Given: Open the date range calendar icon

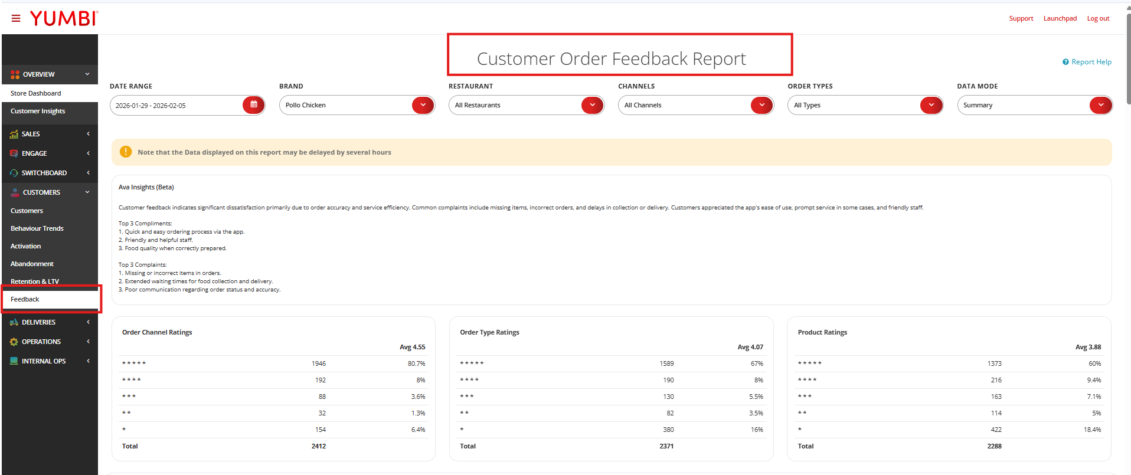Looking at the screenshot, I should [254, 105].
